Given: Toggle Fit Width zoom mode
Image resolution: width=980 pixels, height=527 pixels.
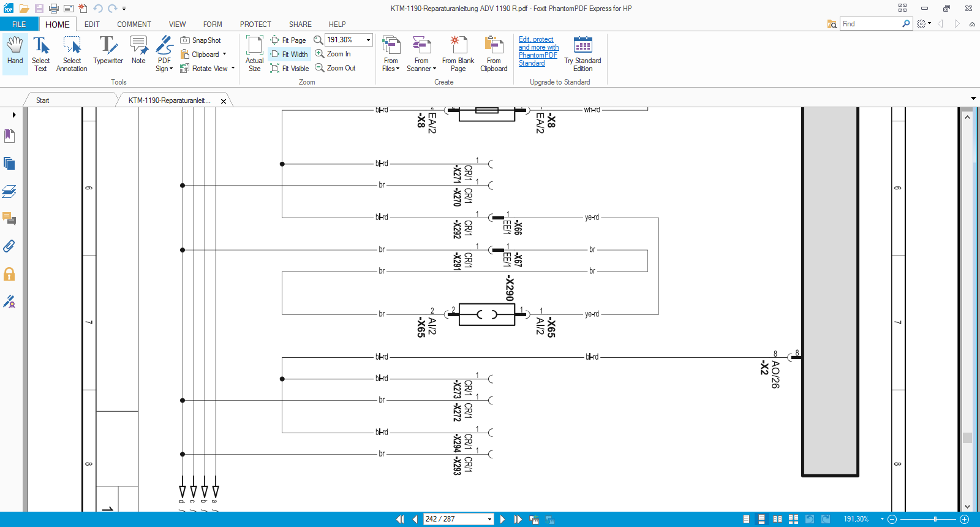Looking at the screenshot, I should point(290,55).
